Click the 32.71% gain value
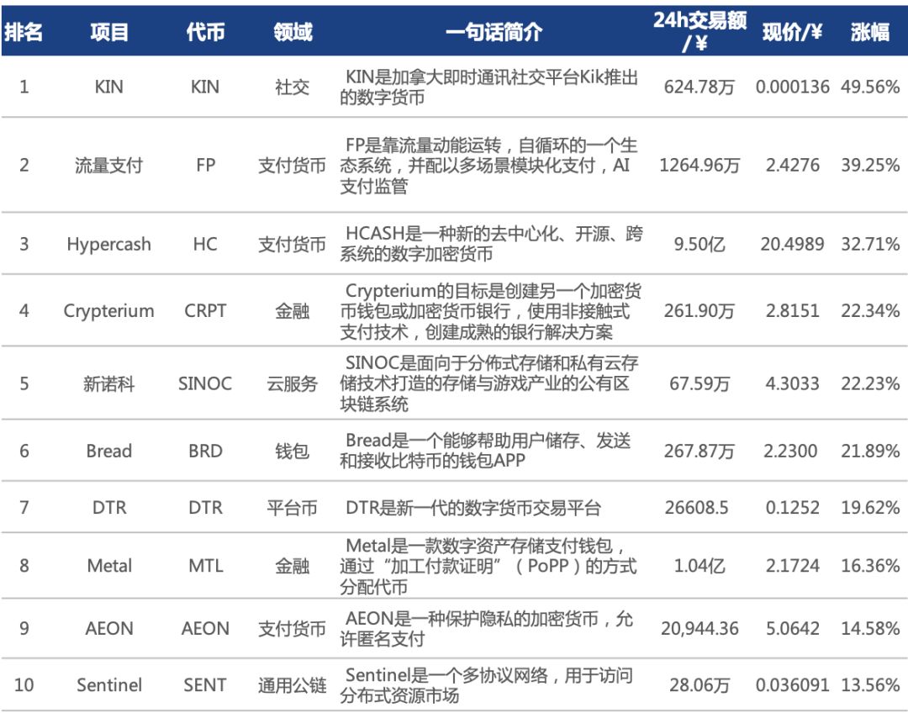Image resolution: width=908 pixels, height=713 pixels. coord(870,244)
